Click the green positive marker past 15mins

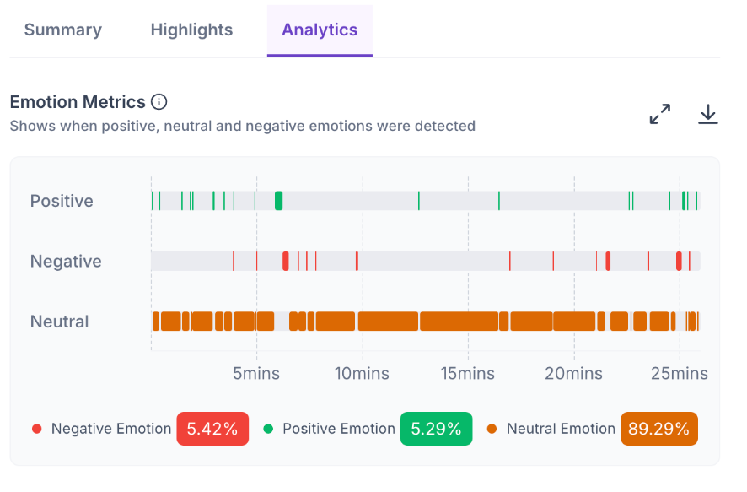tap(499, 201)
